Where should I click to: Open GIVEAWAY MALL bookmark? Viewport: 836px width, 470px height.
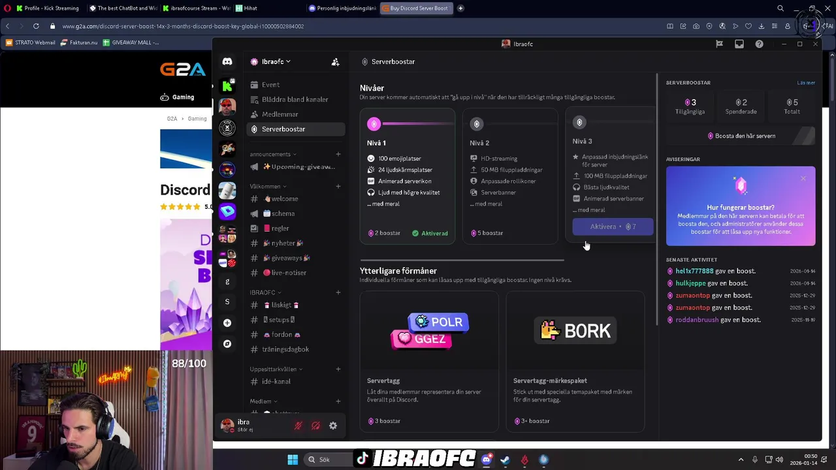click(131, 42)
